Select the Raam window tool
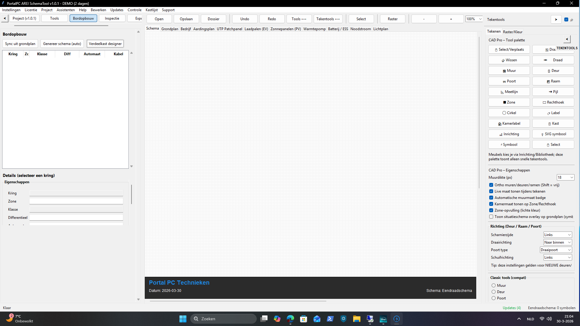The width and height of the screenshot is (580, 326). (553, 81)
